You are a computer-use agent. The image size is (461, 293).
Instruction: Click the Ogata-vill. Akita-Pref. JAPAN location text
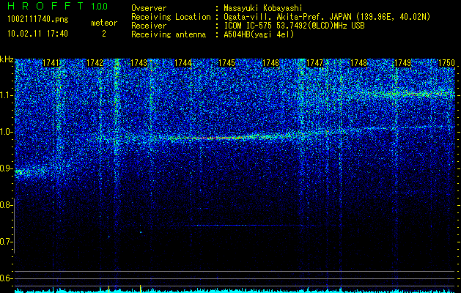(x=327, y=17)
